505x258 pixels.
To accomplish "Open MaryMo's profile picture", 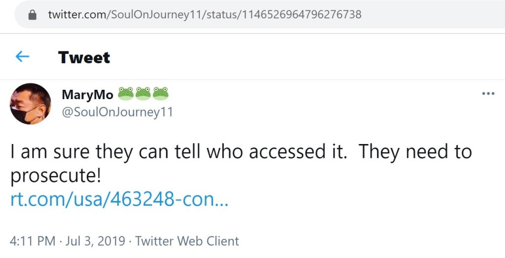I will click(x=31, y=104).
